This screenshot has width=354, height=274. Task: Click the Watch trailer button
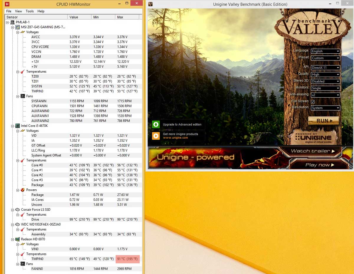(x=313, y=151)
